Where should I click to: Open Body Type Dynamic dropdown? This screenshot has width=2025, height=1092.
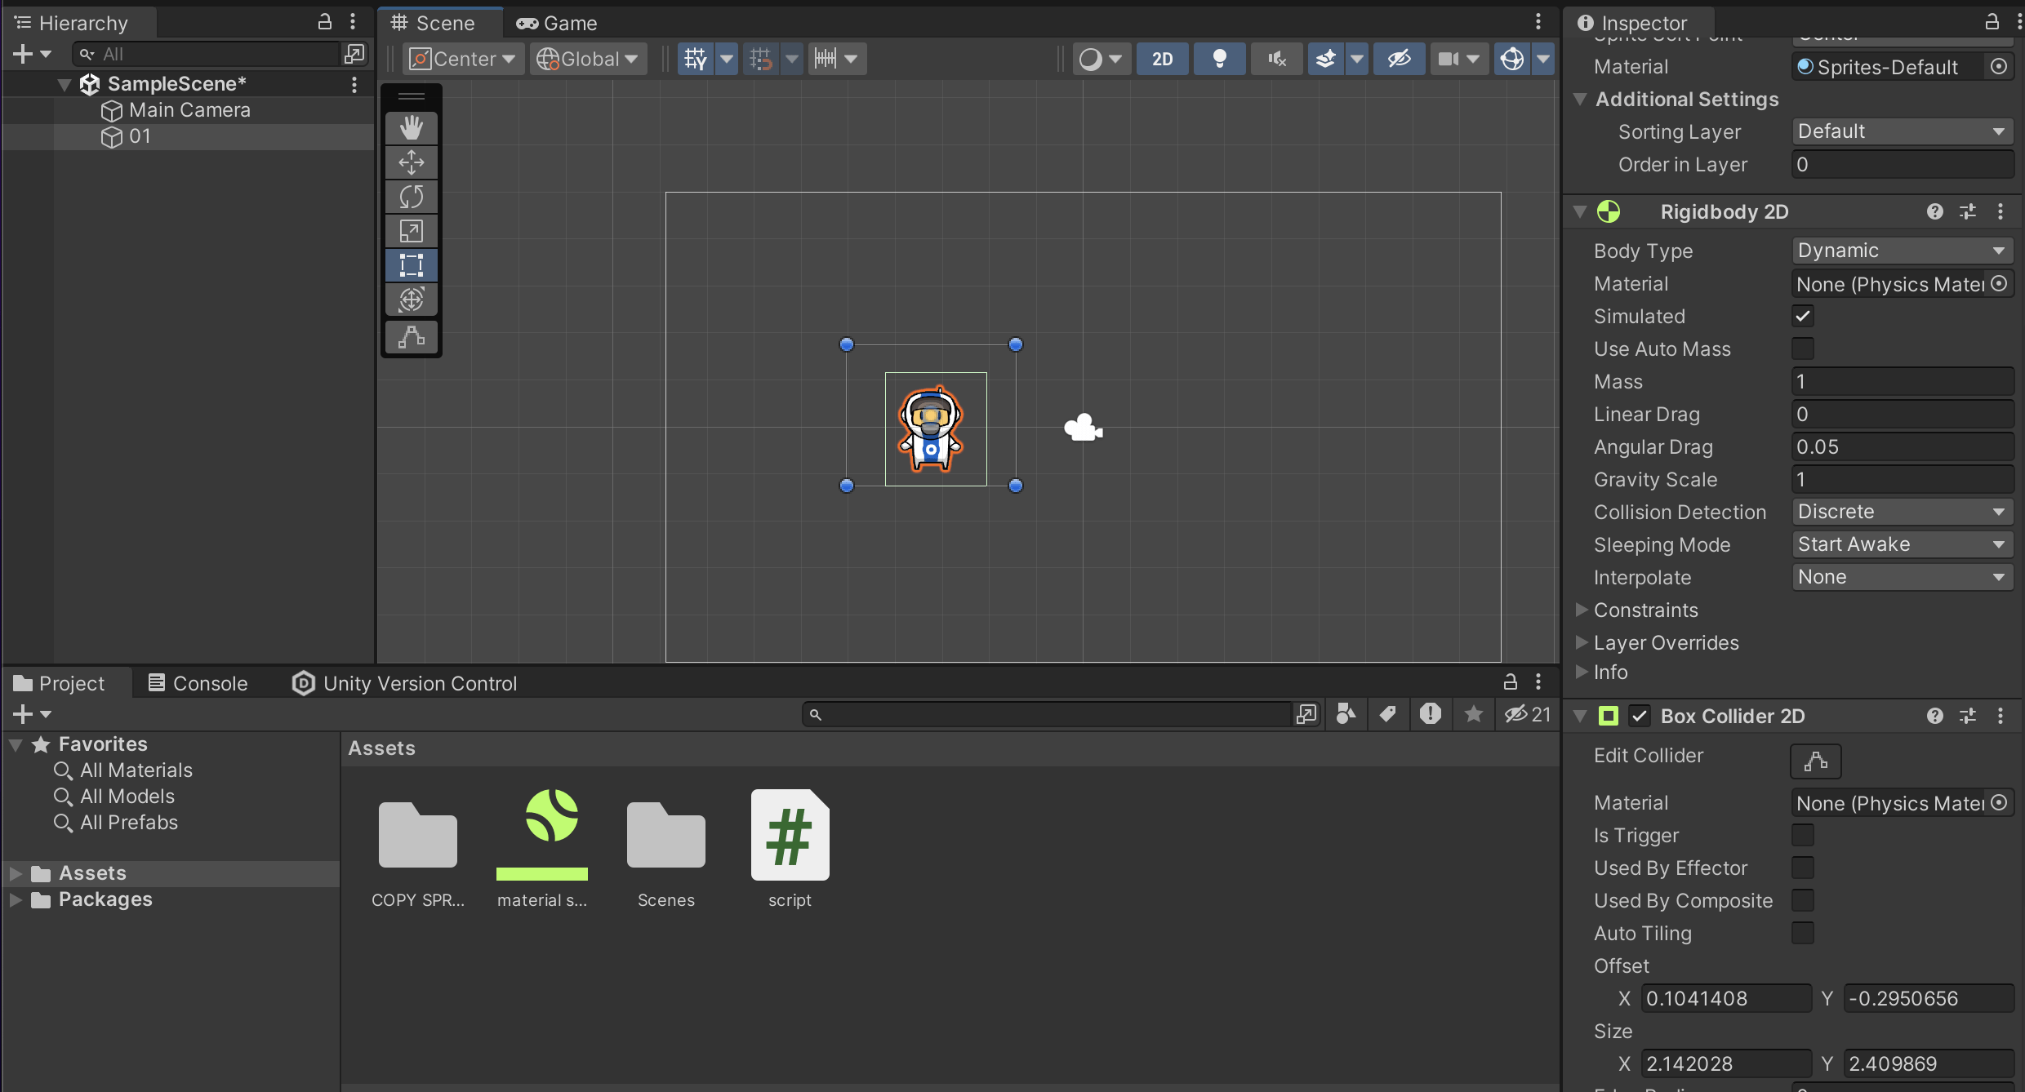[1901, 251]
